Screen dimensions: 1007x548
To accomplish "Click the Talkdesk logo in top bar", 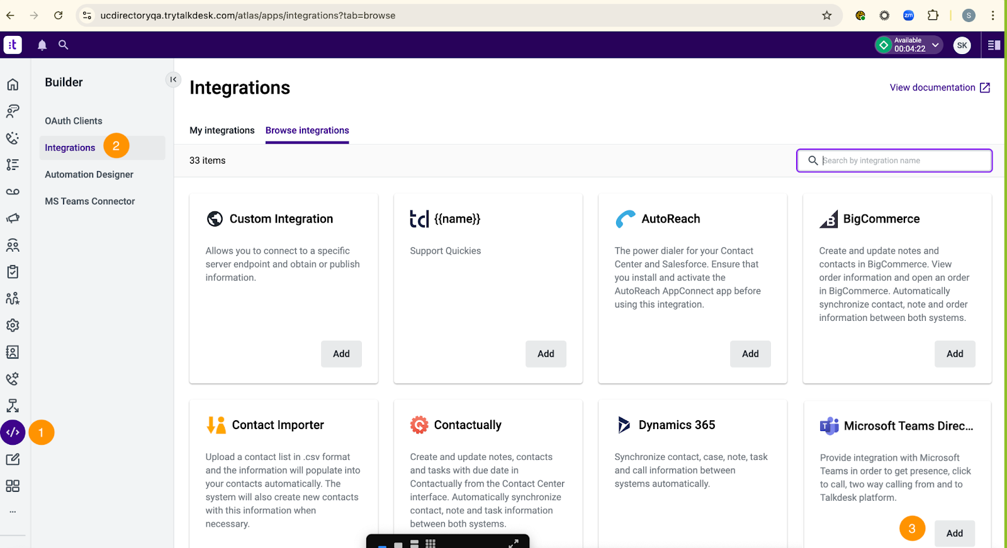I will [13, 45].
